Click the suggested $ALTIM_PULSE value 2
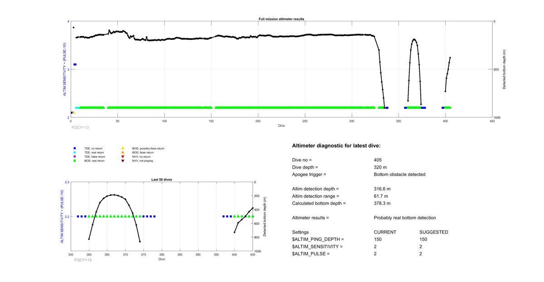This screenshot has width=544, height=282. pyautogui.click(x=421, y=254)
